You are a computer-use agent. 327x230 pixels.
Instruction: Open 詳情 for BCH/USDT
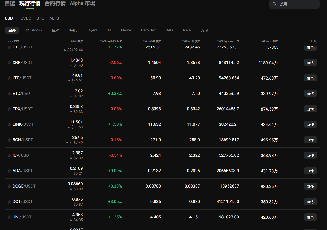[x=310, y=140]
